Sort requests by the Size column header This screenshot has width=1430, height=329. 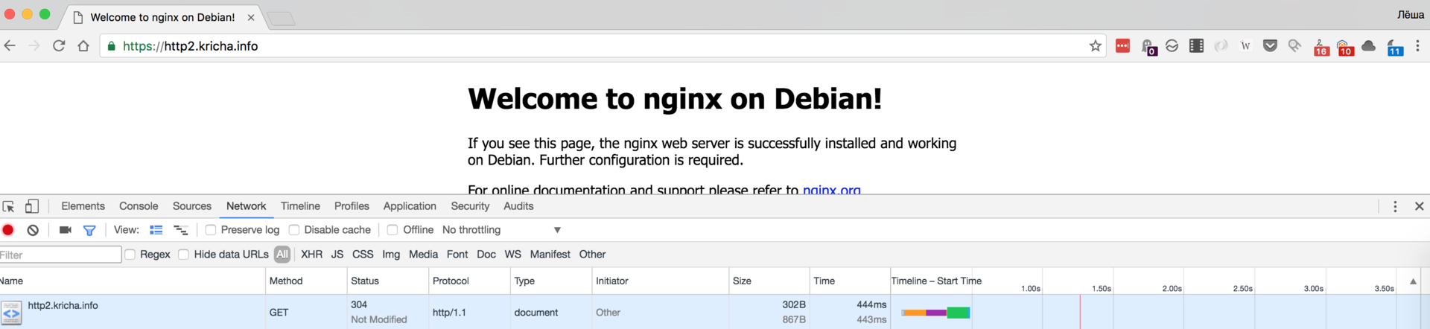coord(769,281)
